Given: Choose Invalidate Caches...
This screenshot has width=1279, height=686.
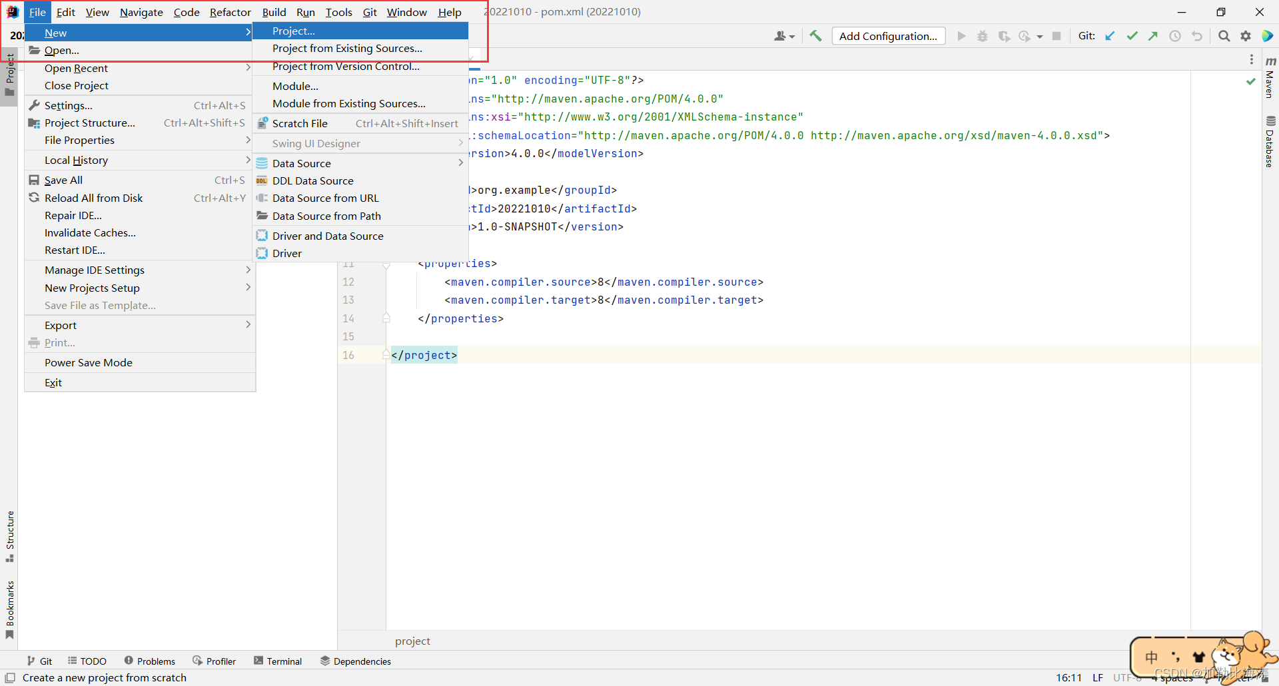Looking at the screenshot, I should (140, 232).
